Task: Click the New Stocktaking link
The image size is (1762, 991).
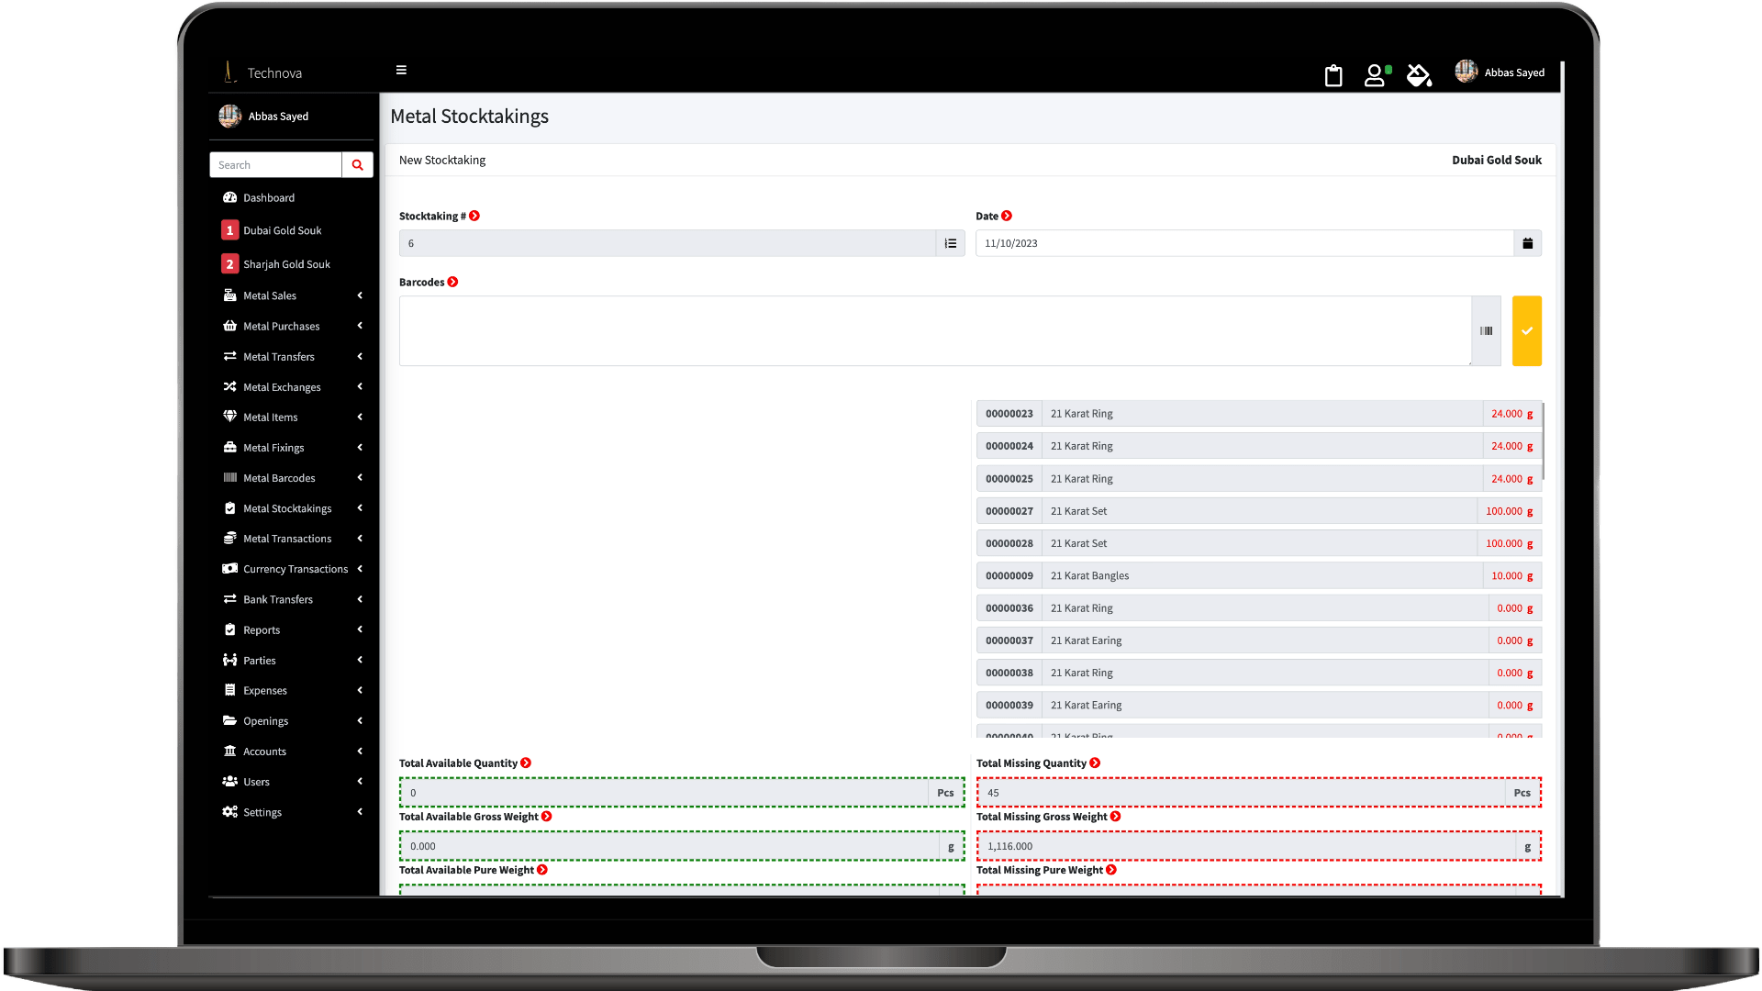Action: 442,160
